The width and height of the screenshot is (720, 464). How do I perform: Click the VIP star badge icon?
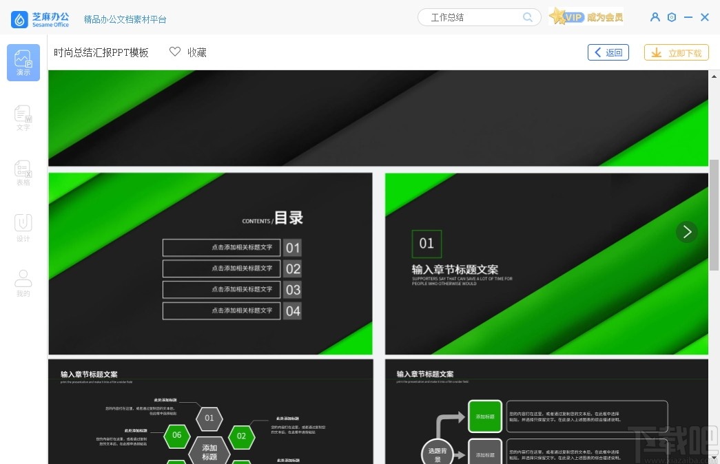point(566,17)
